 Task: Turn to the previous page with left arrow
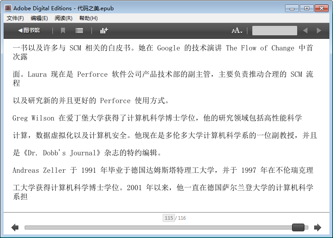pyautogui.click(x=15, y=227)
